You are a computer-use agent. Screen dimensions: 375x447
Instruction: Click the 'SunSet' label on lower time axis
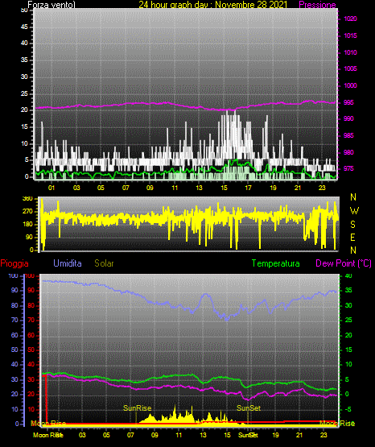click(x=248, y=435)
